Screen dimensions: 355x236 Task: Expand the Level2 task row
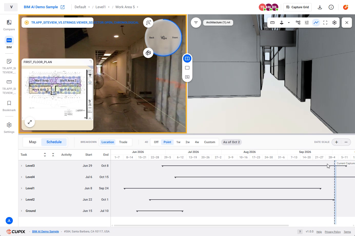[x=22, y=200]
